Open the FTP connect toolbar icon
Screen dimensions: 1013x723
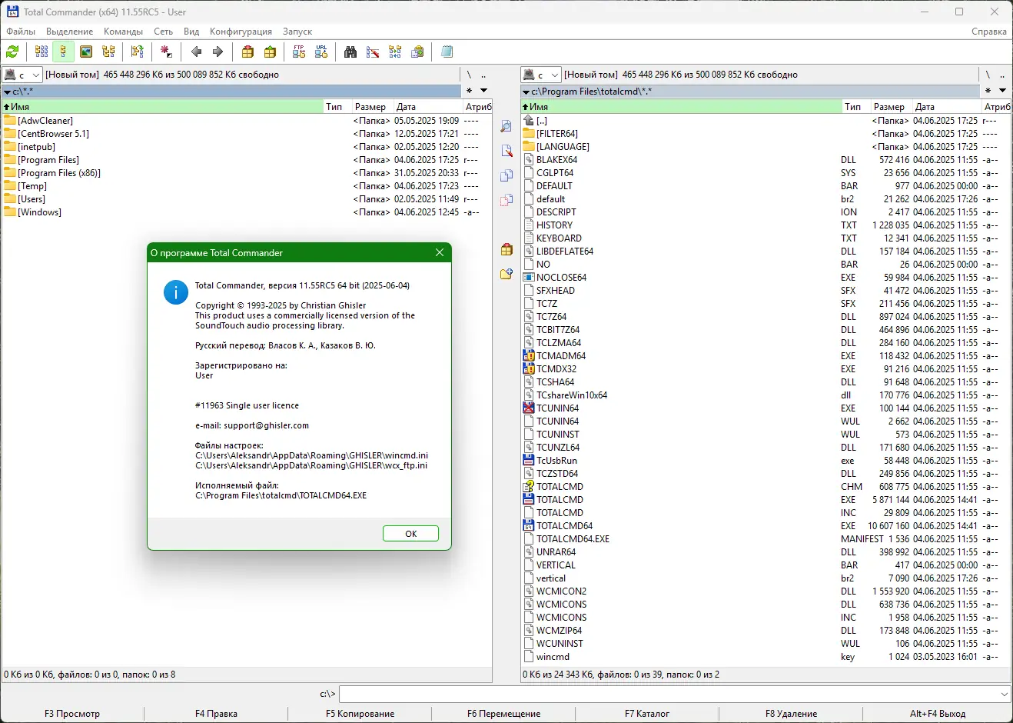(x=299, y=52)
